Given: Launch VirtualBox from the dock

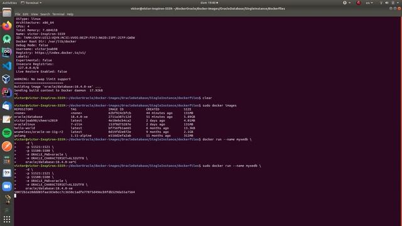Looking at the screenshot, I should pyautogui.click(x=7, y=79).
